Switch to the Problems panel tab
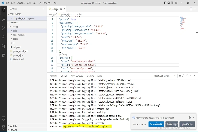The height and width of the screenshot is (132, 198). coord(54,76)
